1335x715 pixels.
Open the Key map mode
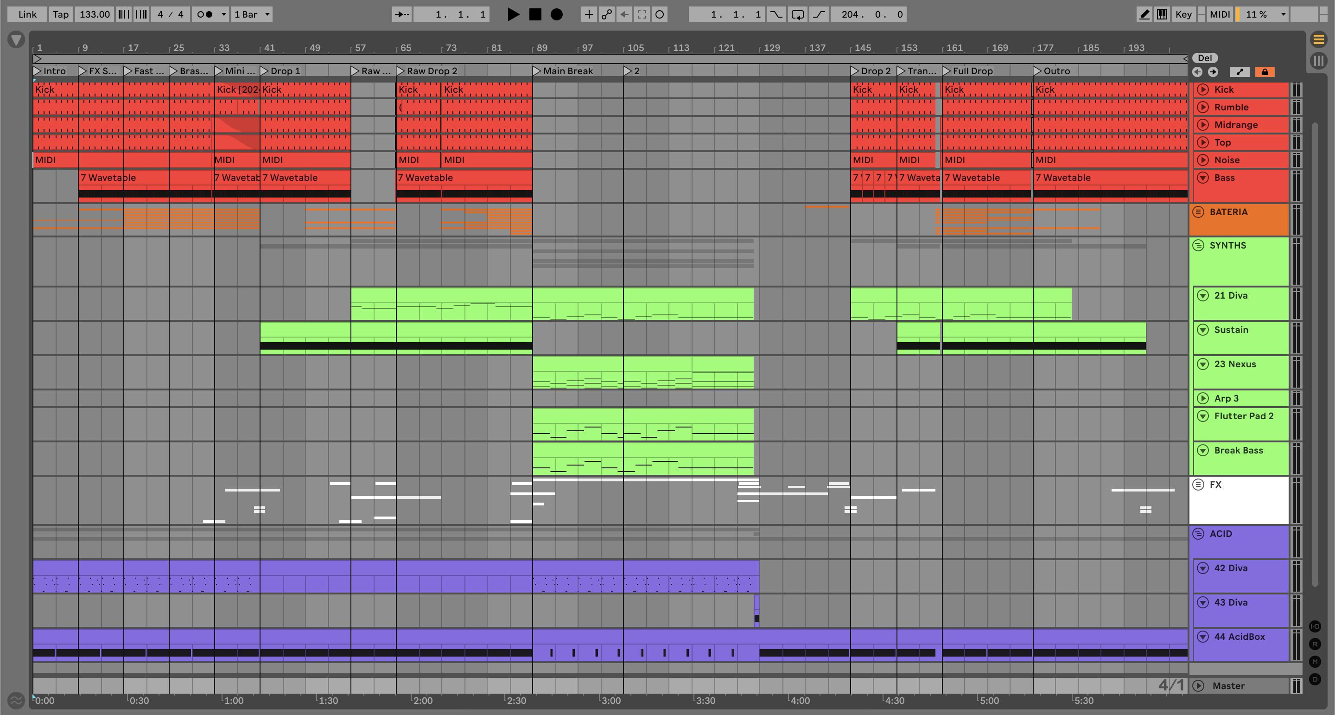coord(1183,14)
